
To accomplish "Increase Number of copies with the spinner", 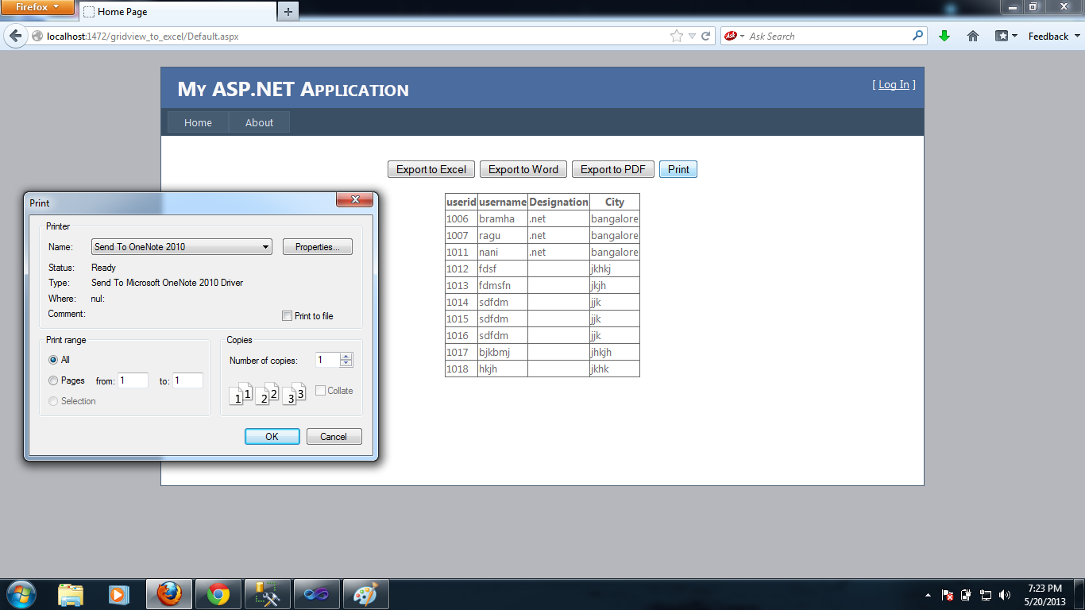I will (347, 355).
